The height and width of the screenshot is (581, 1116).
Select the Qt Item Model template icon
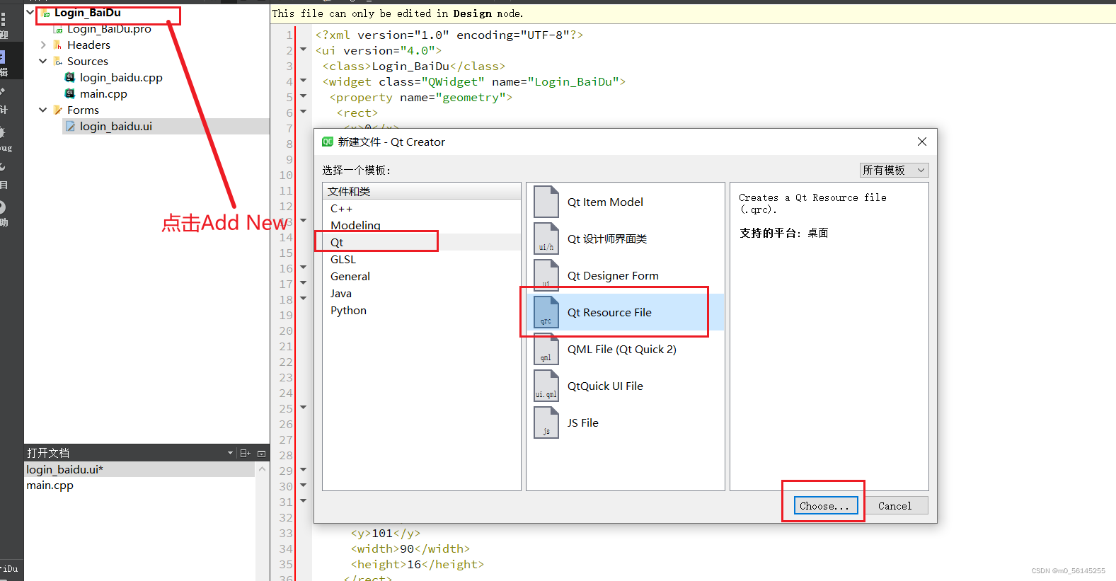coord(546,202)
